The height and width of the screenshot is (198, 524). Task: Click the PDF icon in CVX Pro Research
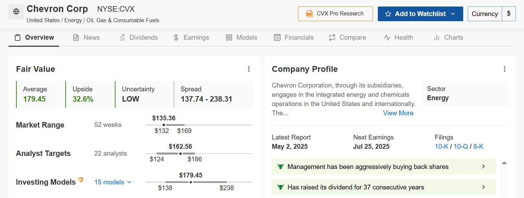(x=309, y=14)
